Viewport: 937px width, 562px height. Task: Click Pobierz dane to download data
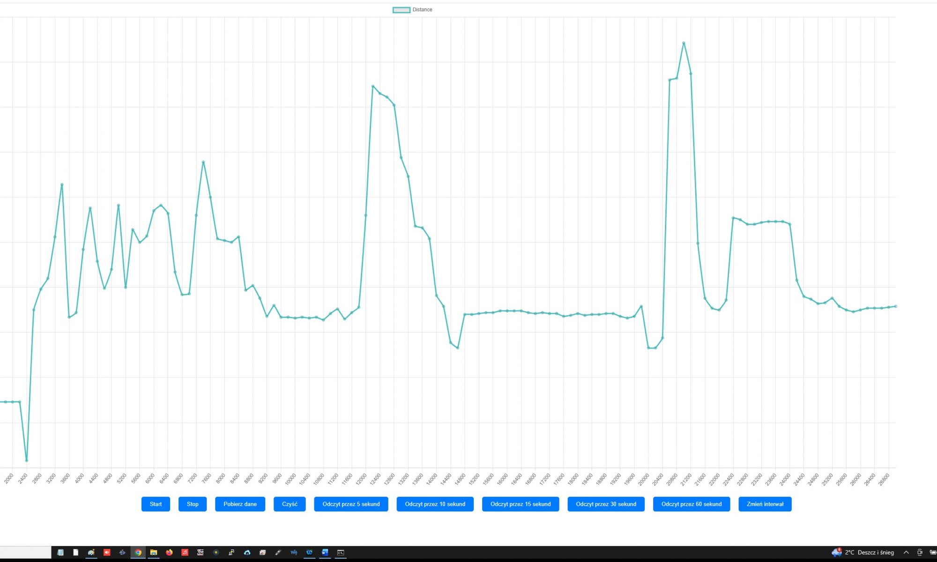click(x=240, y=504)
